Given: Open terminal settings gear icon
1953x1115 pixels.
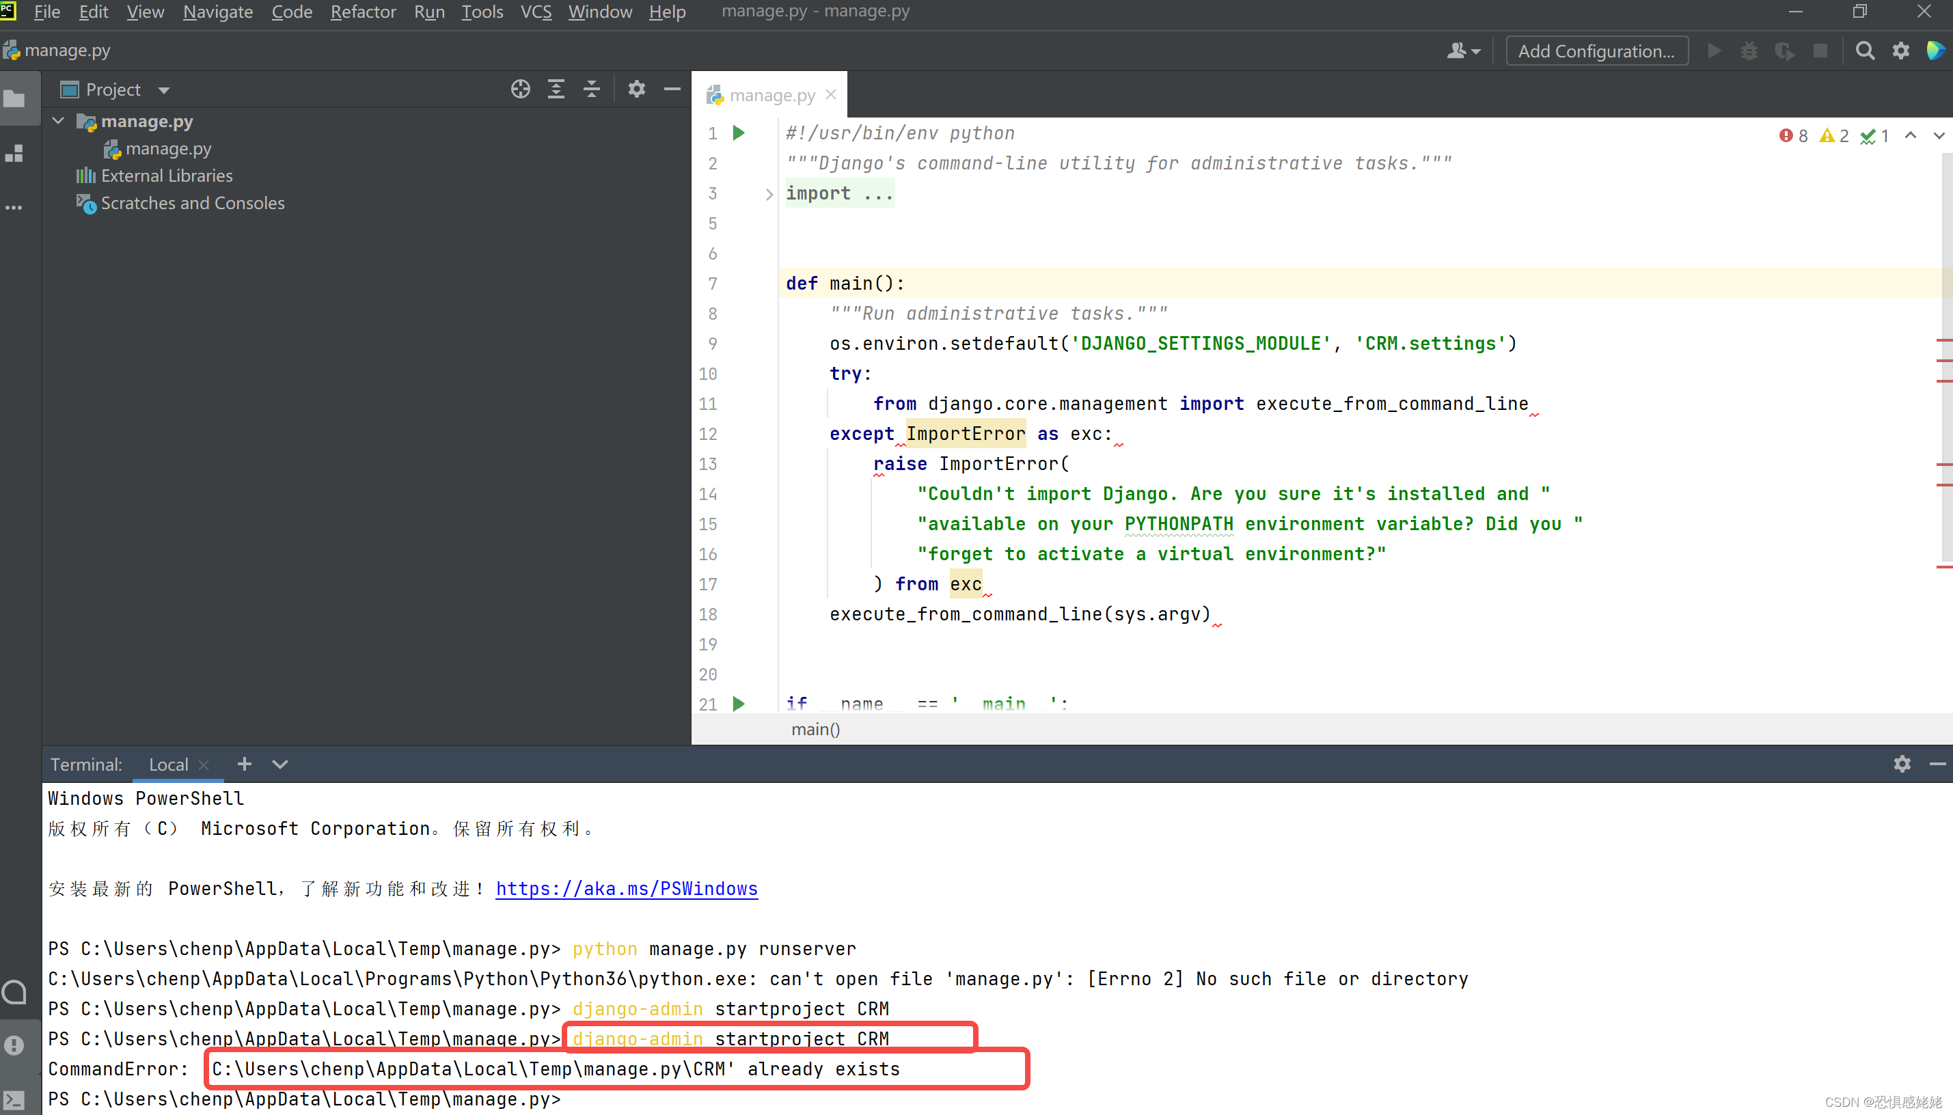Looking at the screenshot, I should click(1902, 764).
